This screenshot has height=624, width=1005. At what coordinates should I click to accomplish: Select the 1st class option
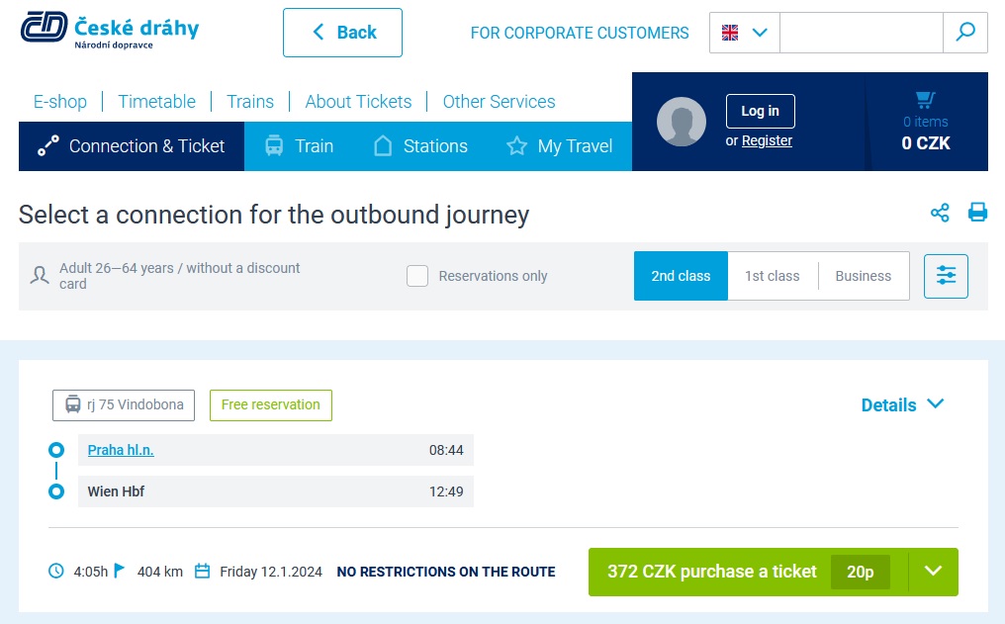click(x=772, y=276)
